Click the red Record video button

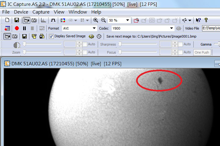(x=17, y=28)
